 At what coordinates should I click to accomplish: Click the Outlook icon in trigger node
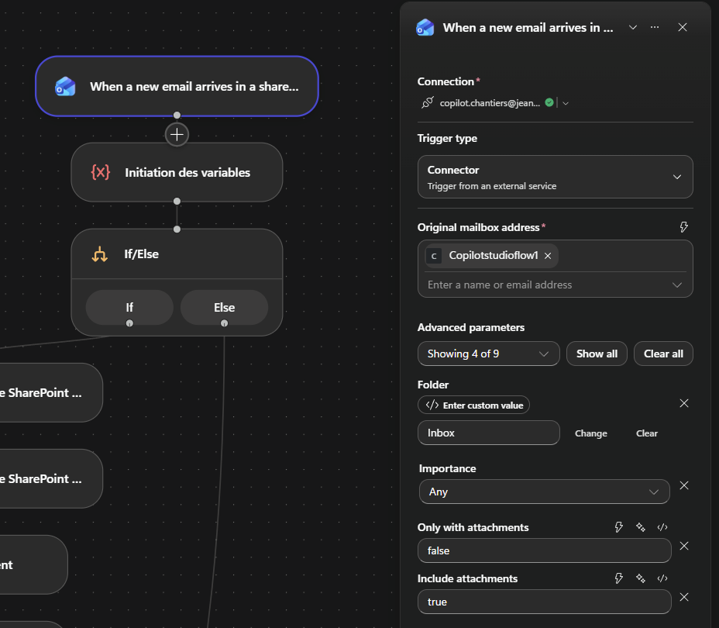65,86
